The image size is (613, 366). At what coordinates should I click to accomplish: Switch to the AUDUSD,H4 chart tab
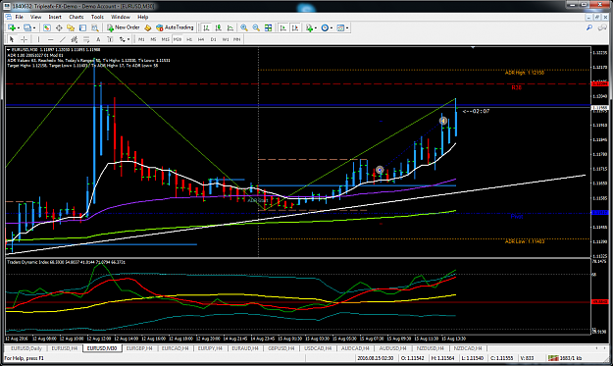tap(392, 348)
